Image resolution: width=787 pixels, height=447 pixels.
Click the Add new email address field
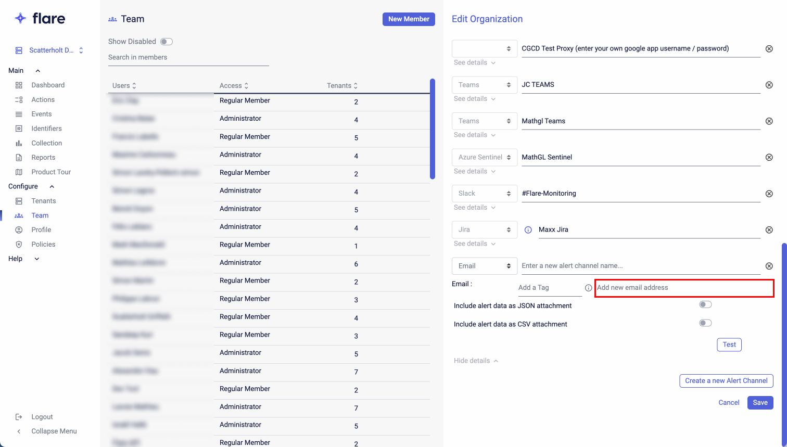(684, 288)
